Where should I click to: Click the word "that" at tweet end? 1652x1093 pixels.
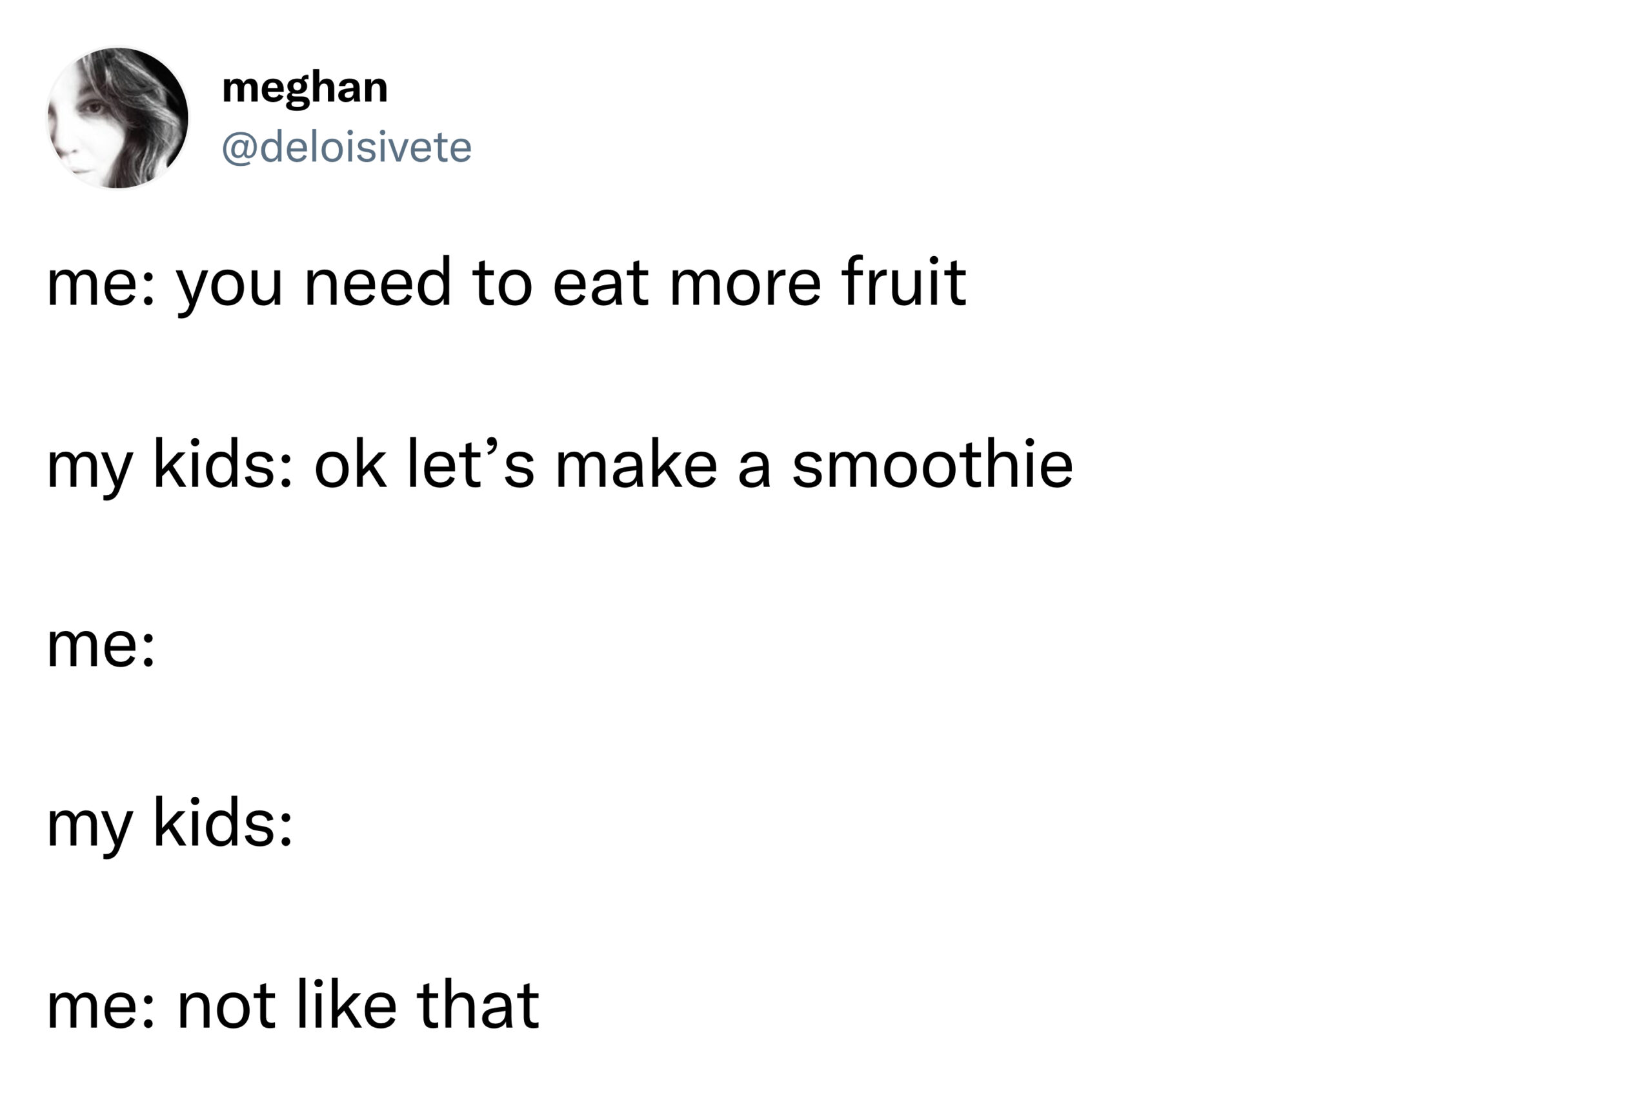tap(478, 1005)
